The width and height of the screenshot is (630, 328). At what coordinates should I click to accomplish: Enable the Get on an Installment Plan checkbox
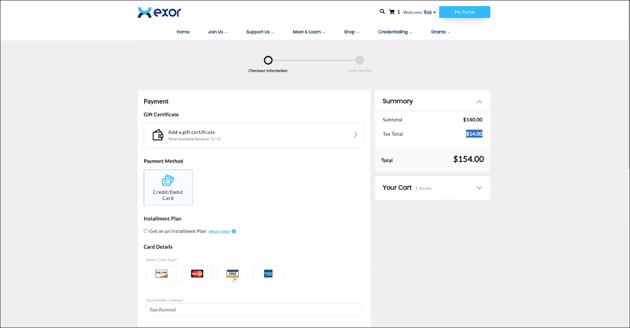pos(146,231)
